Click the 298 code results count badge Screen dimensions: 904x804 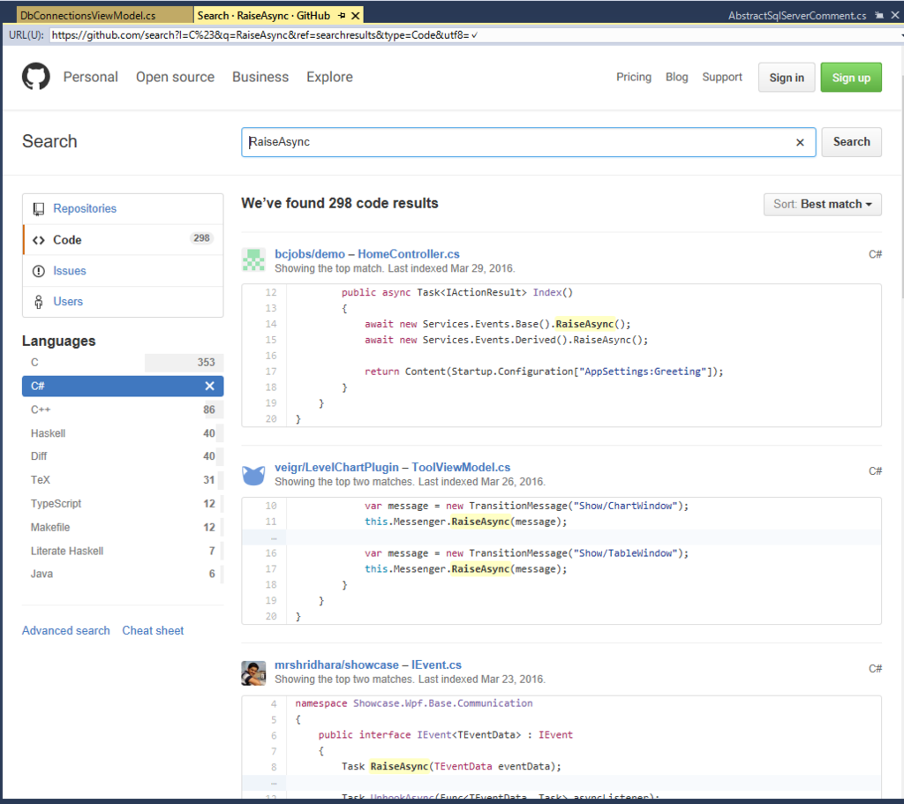pos(202,238)
